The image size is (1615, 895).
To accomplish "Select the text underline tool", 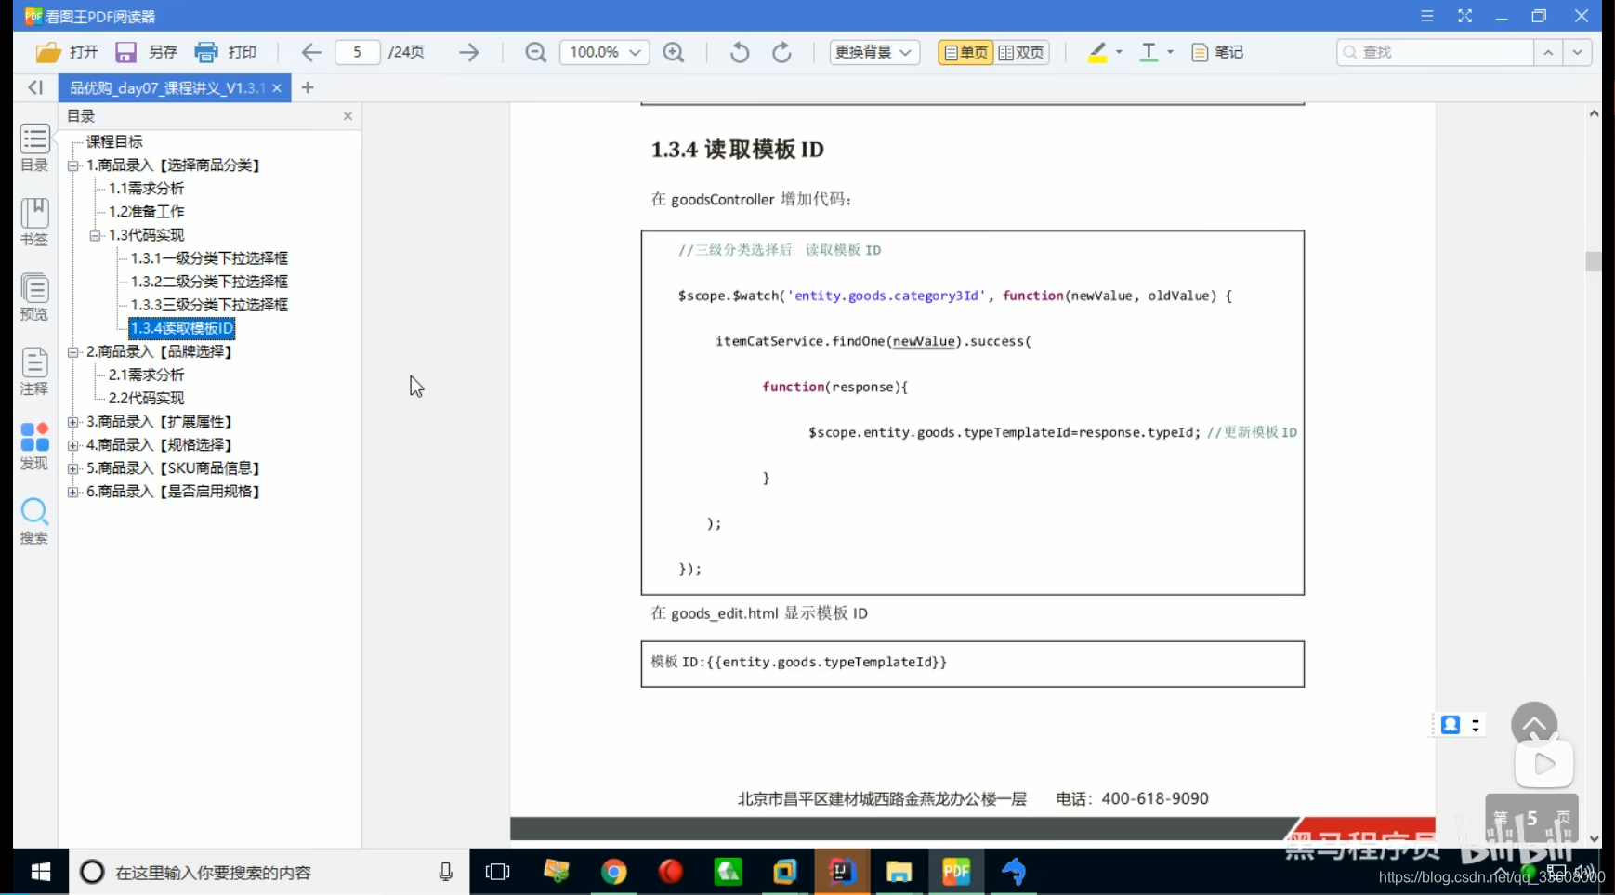I will tap(1149, 52).
